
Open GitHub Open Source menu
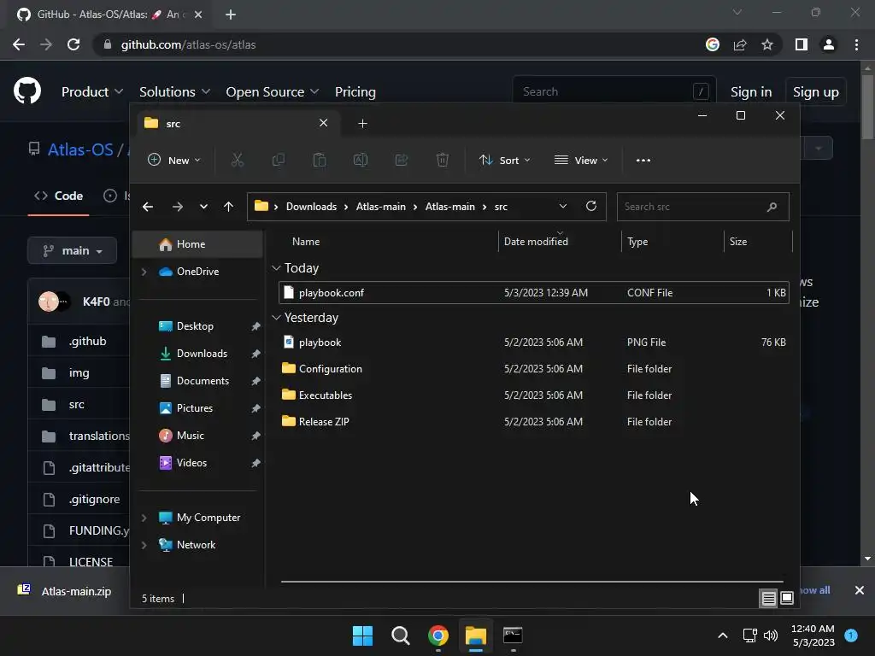tap(273, 92)
